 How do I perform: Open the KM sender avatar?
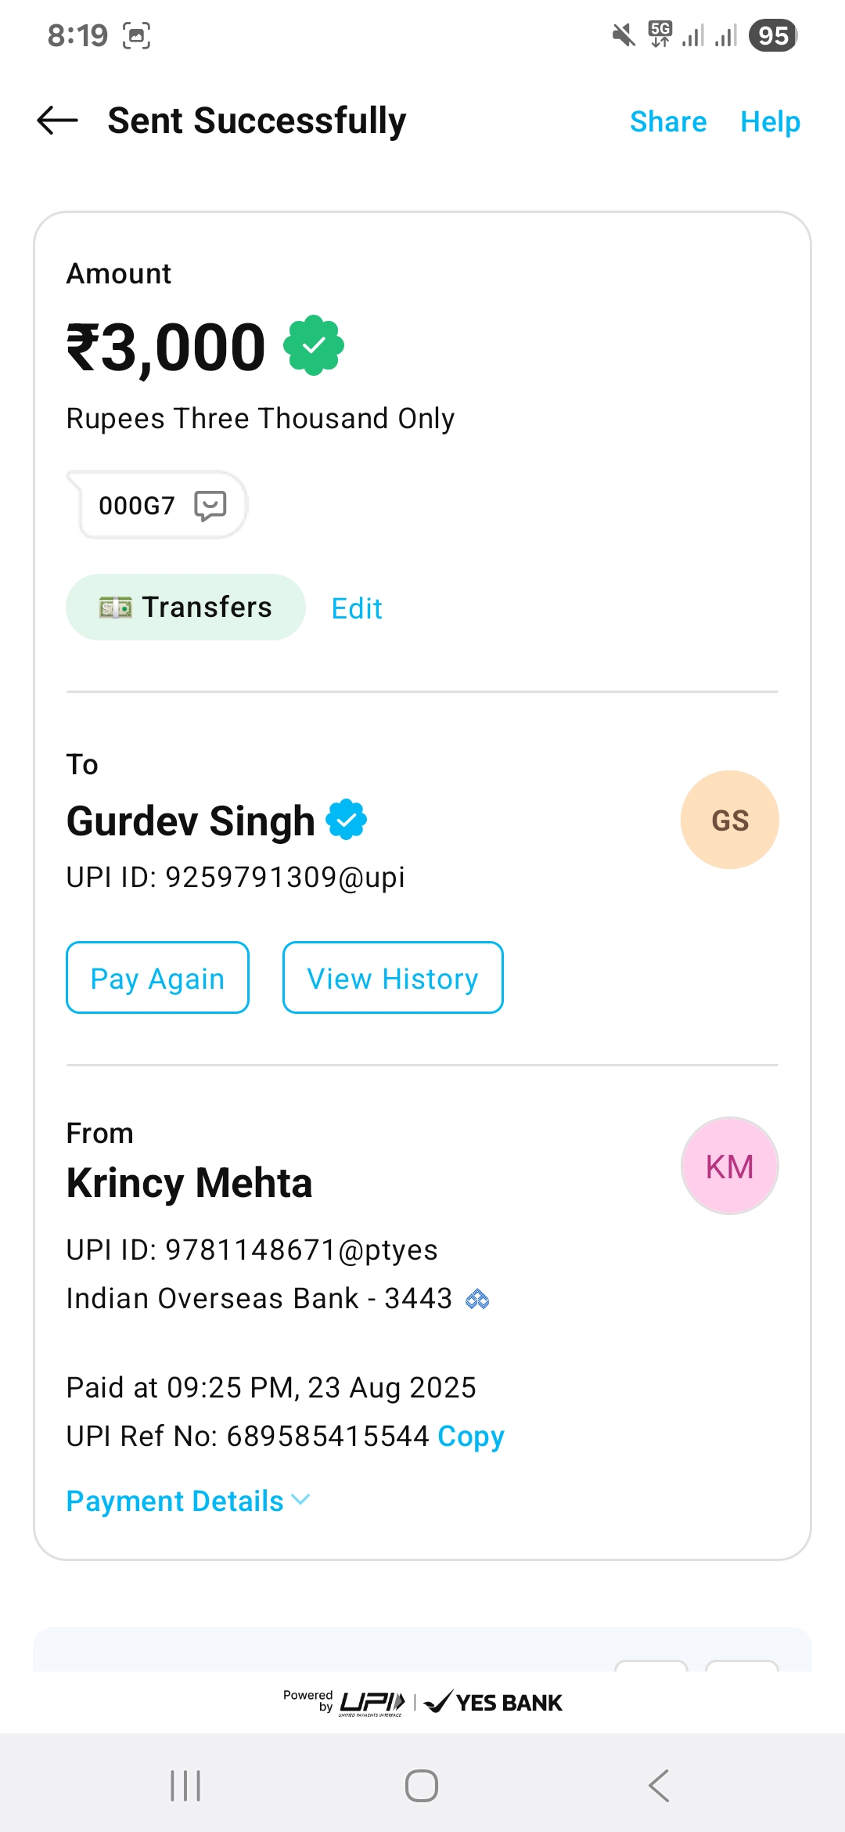tap(729, 1166)
